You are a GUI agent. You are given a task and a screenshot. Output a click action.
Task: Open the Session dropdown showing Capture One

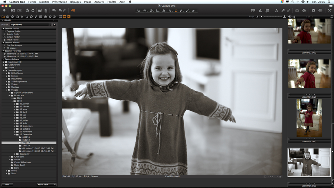[30, 25]
